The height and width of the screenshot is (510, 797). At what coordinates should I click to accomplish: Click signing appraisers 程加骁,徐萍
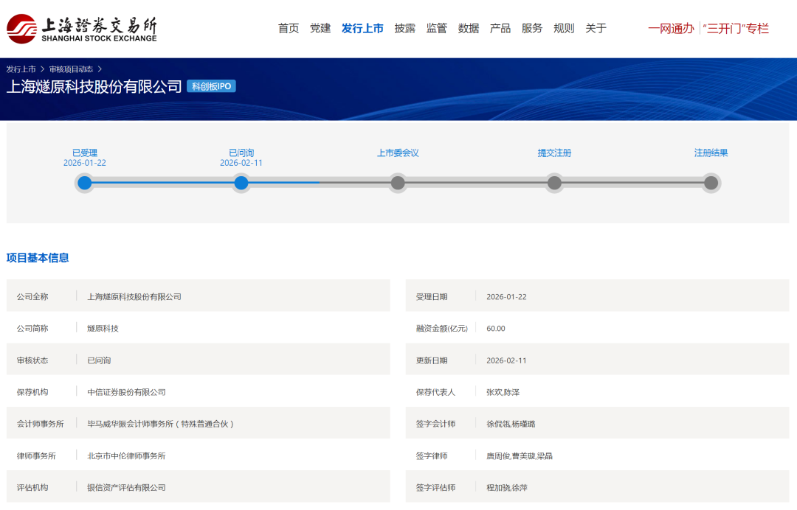507,488
